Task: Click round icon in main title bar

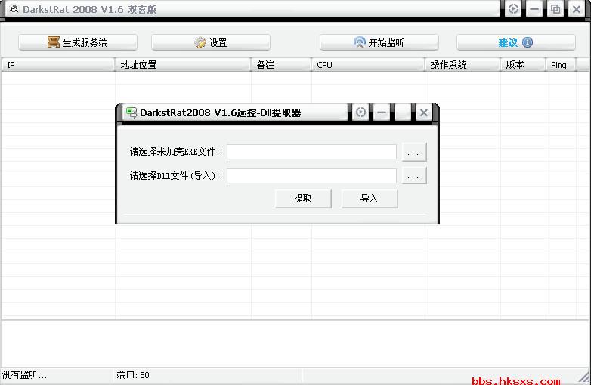Action: click(x=513, y=8)
